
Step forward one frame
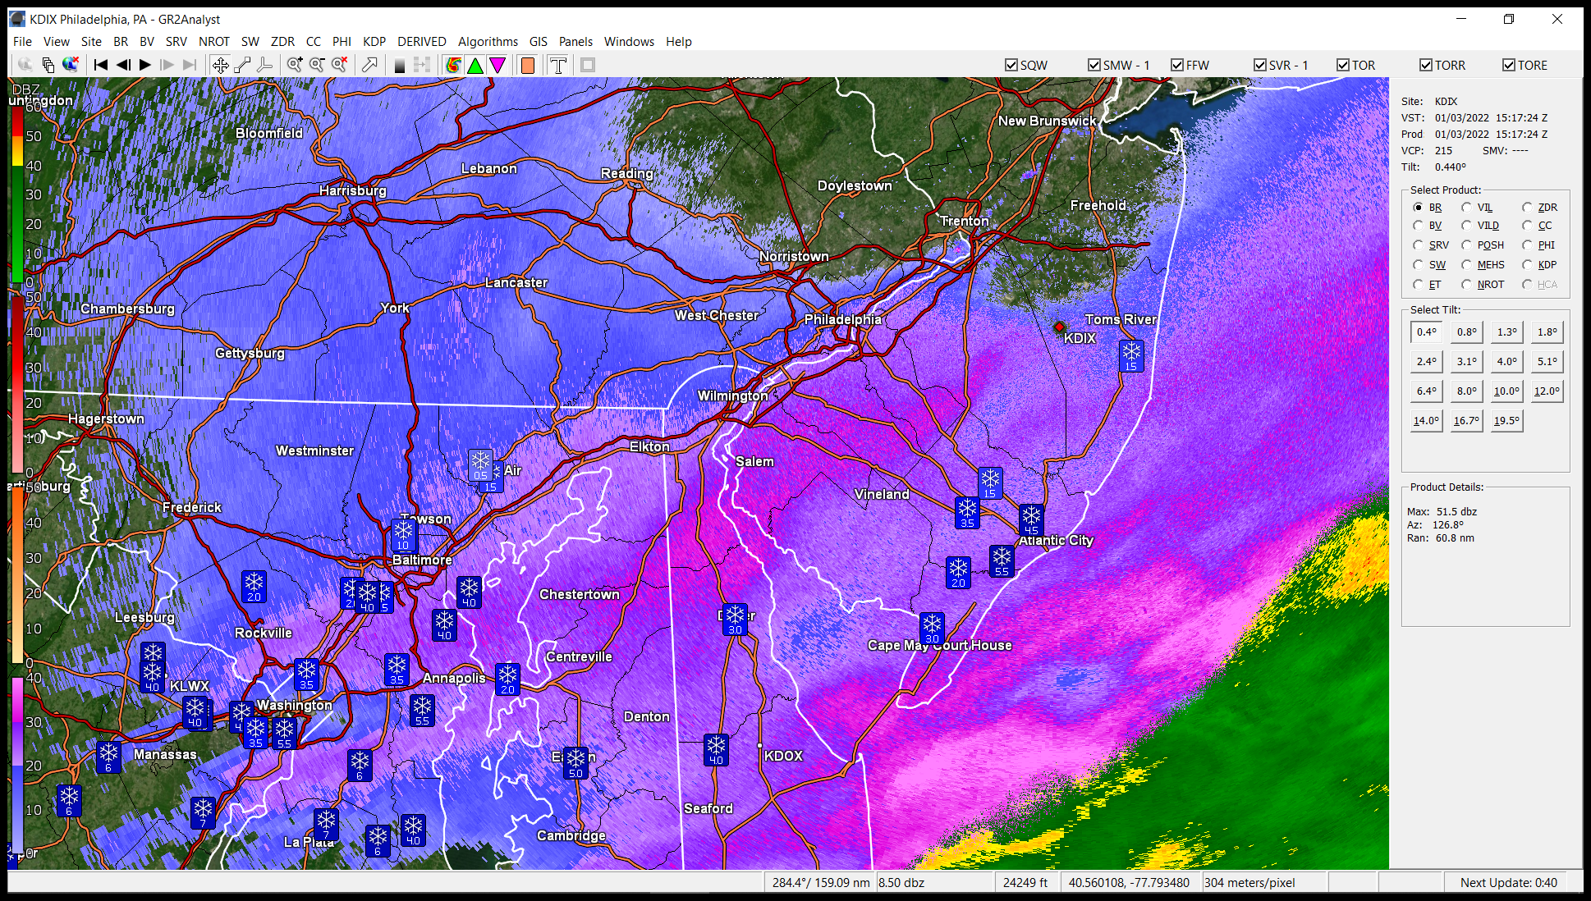coord(167,65)
